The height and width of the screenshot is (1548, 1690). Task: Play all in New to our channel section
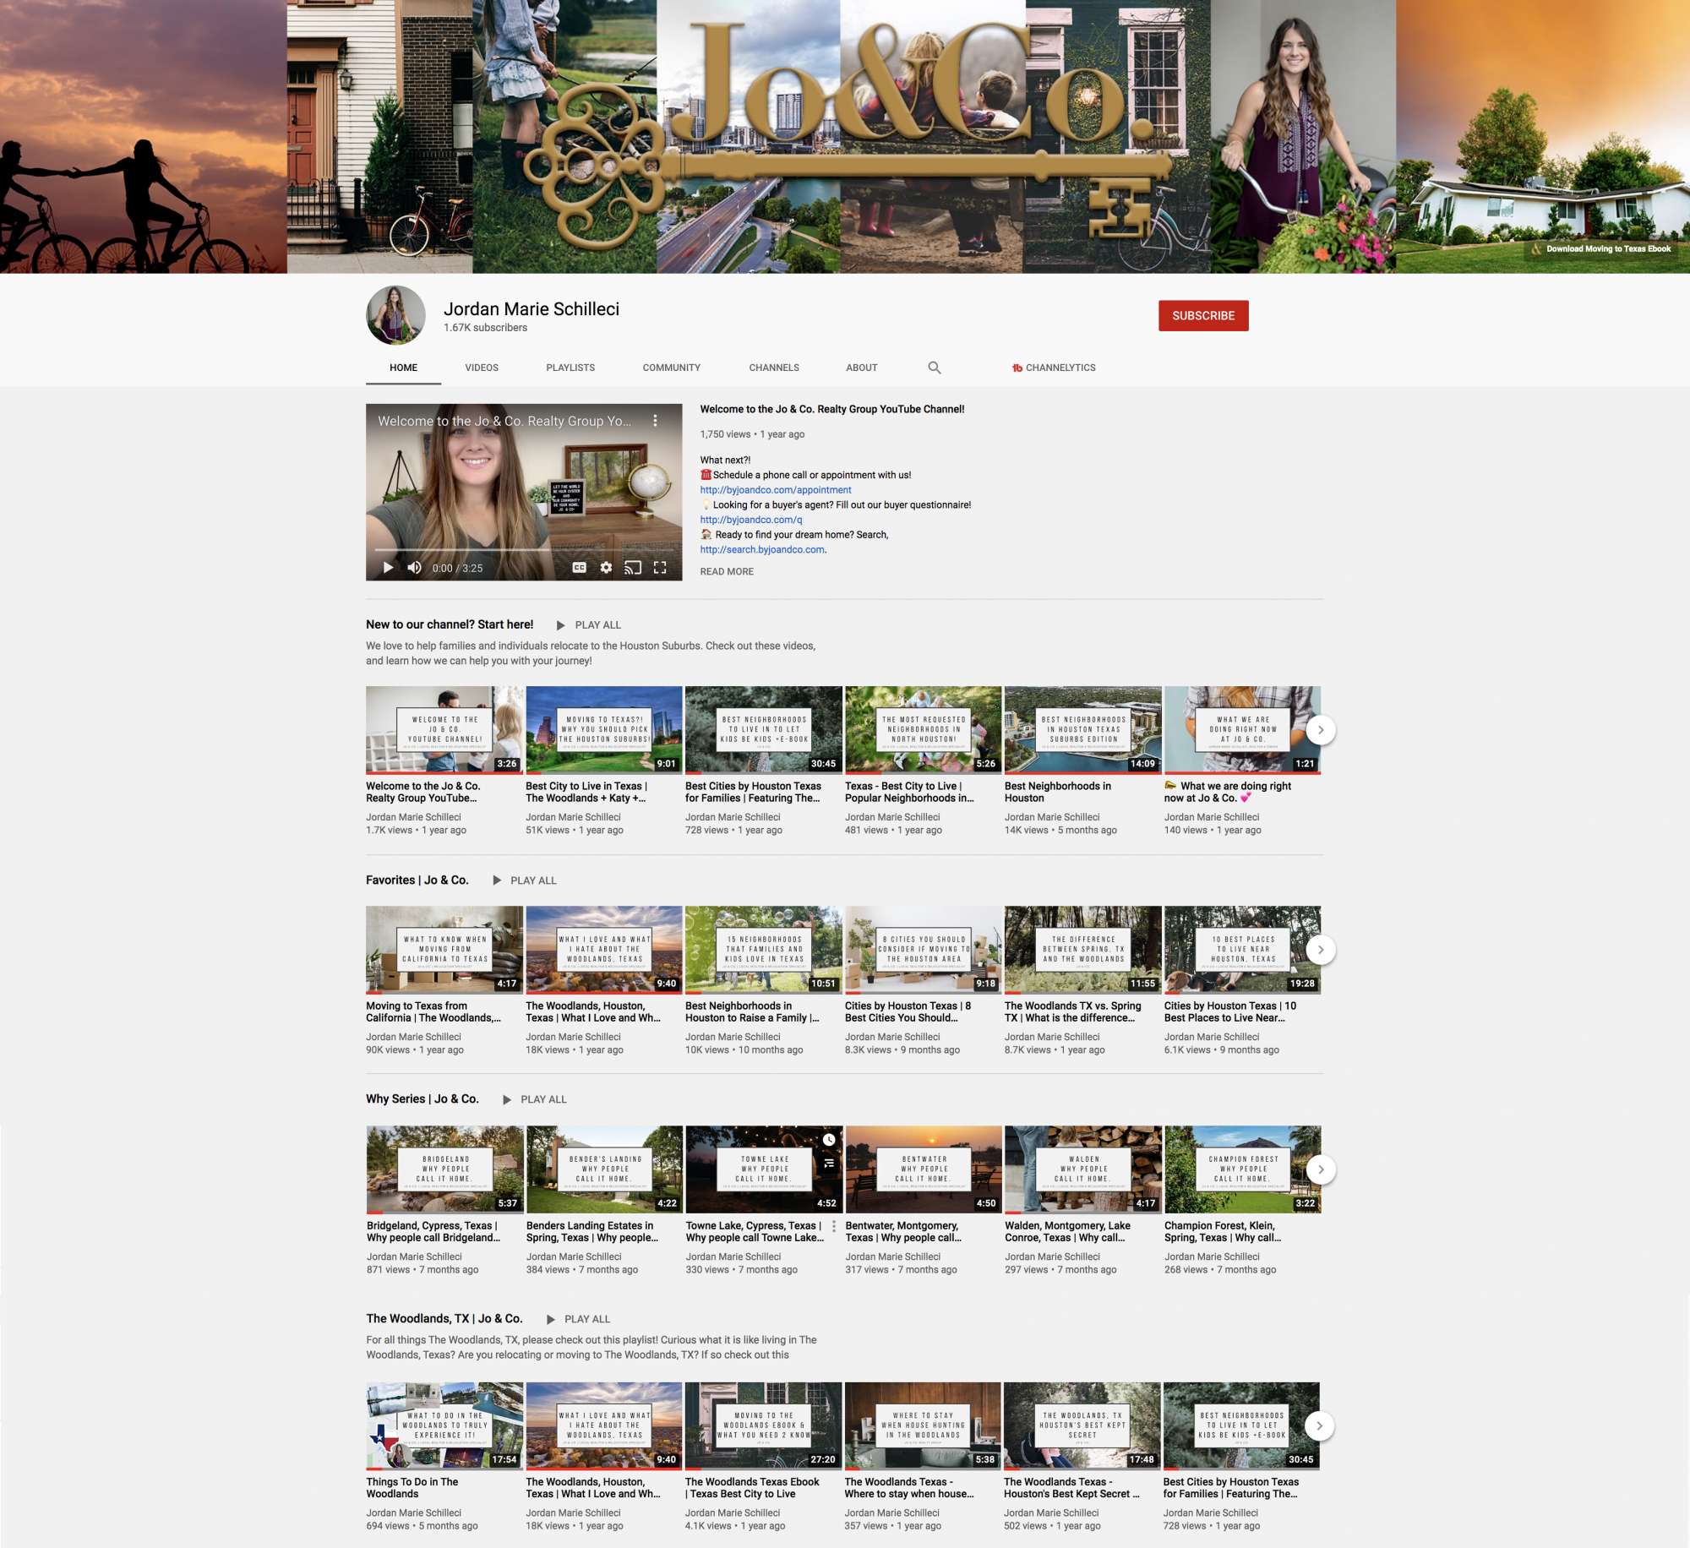click(589, 625)
